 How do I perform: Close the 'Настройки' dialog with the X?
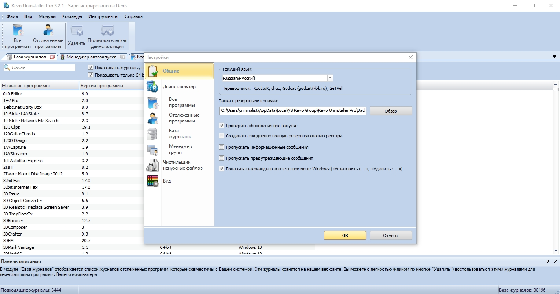click(x=411, y=57)
